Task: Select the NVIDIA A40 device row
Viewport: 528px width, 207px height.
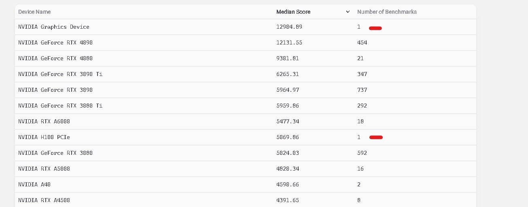Action: click(245, 185)
